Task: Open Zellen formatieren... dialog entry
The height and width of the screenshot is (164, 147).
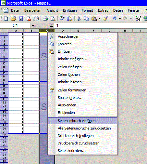Action: coord(83,90)
